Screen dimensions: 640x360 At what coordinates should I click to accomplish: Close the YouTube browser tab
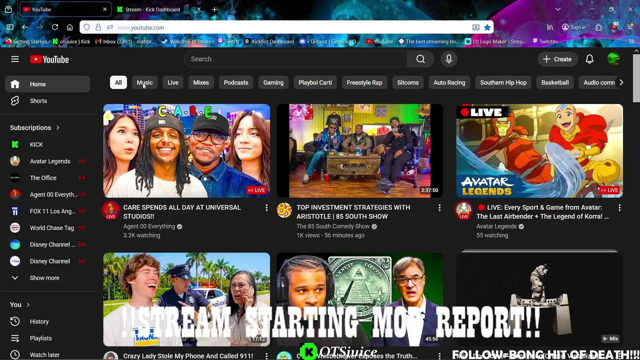tap(104, 9)
